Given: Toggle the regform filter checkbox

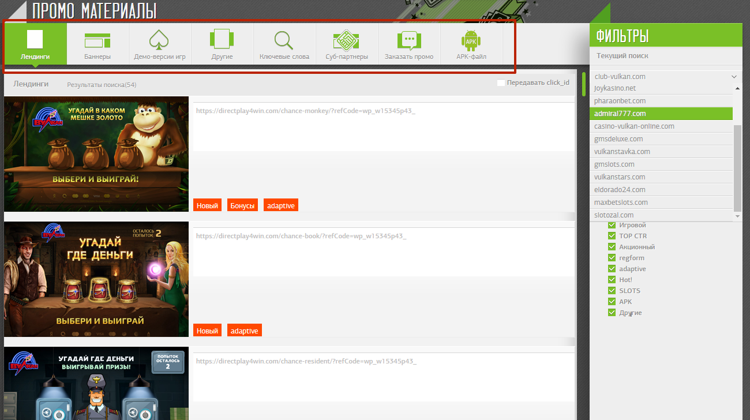Looking at the screenshot, I should pos(612,258).
